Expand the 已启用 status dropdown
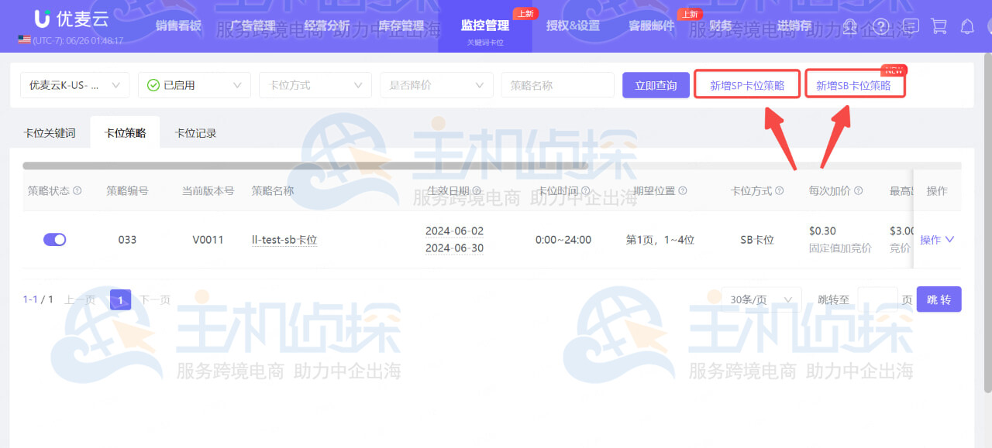 [194, 85]
